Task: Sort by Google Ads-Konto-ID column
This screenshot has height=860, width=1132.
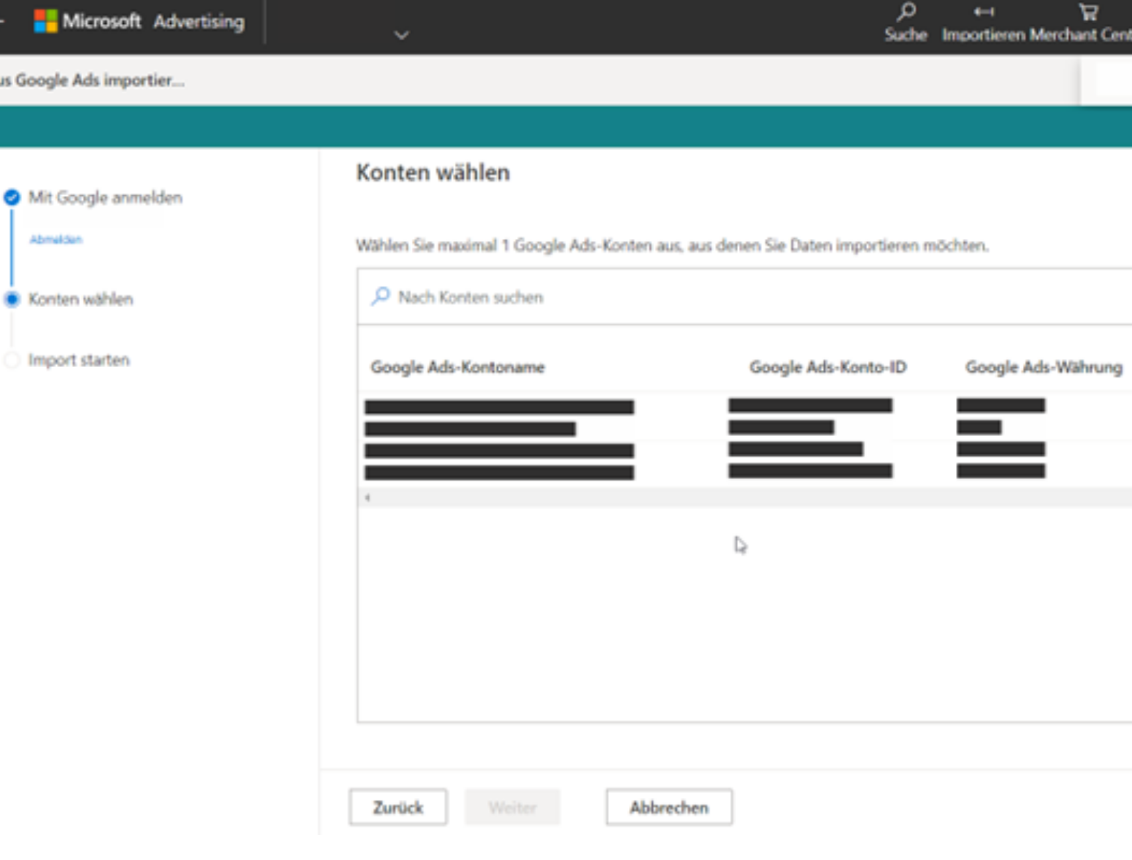Action: click(x=827, y=367)
